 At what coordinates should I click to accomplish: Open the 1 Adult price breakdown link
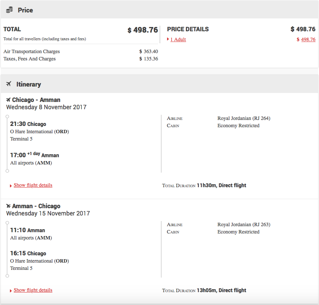(178, 39)
